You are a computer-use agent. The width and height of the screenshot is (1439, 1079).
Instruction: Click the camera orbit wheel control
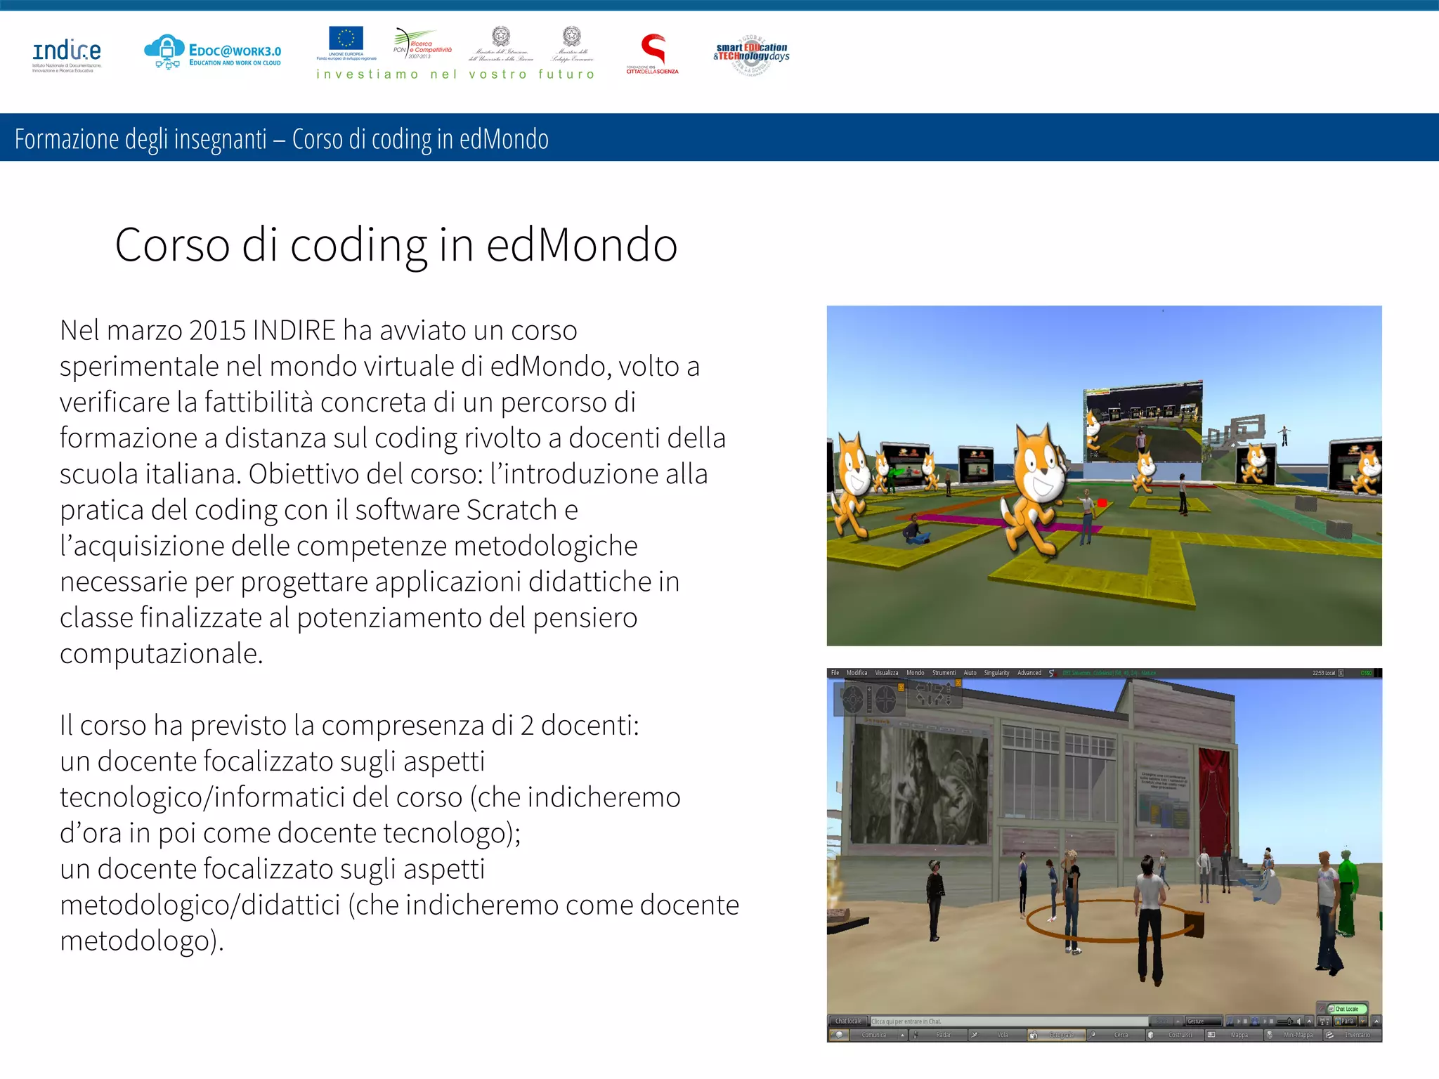tap(853, 699)
